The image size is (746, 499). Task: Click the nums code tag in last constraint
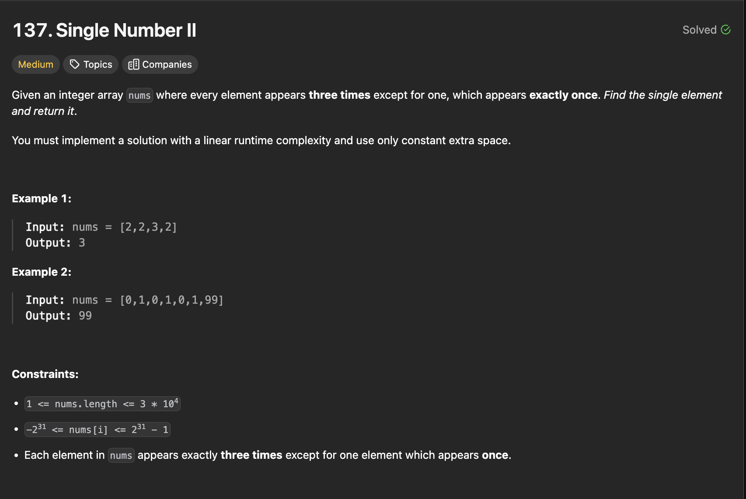click(x=121, y=455)
